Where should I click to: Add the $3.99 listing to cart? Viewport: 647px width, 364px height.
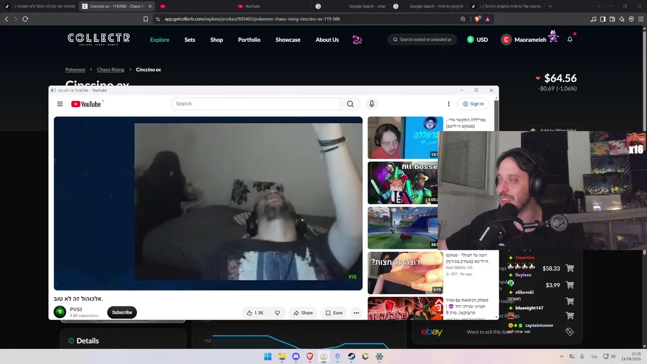click(x=570, y=285)
